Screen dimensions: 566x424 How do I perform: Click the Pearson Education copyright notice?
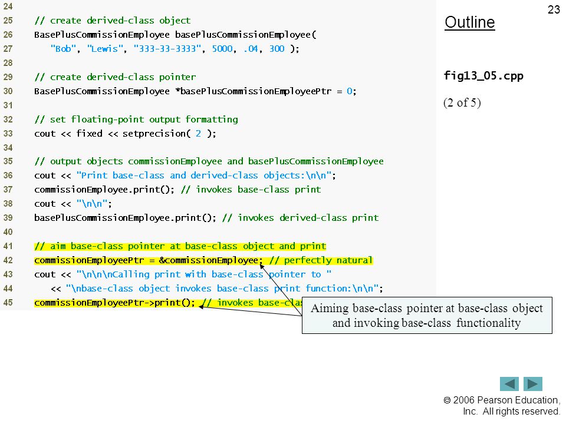pos(502,406)
